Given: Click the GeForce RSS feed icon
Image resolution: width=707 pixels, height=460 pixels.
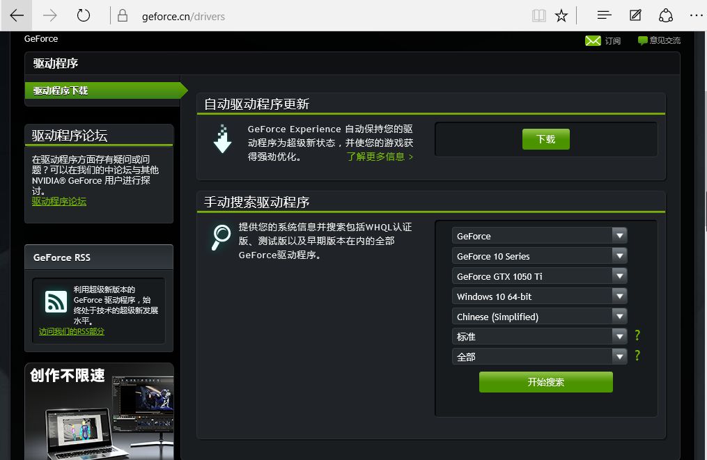Looking at the screenshot, I should click(56, 301).
